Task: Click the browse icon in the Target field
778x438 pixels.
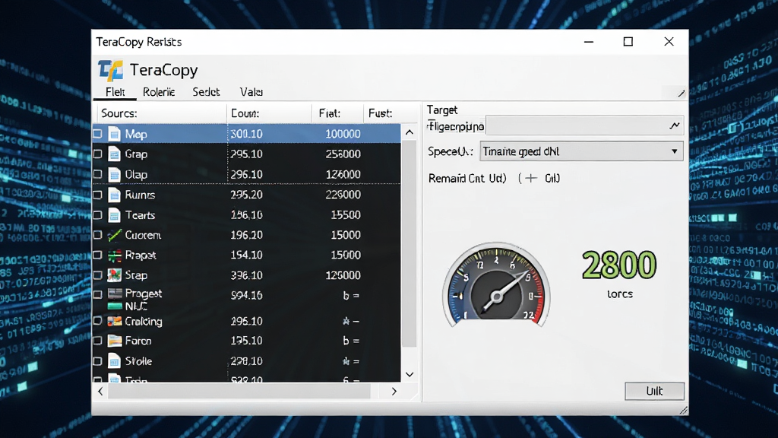Action: 675,125
